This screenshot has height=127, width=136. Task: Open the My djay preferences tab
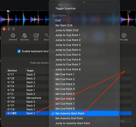(x=124, y=37)
